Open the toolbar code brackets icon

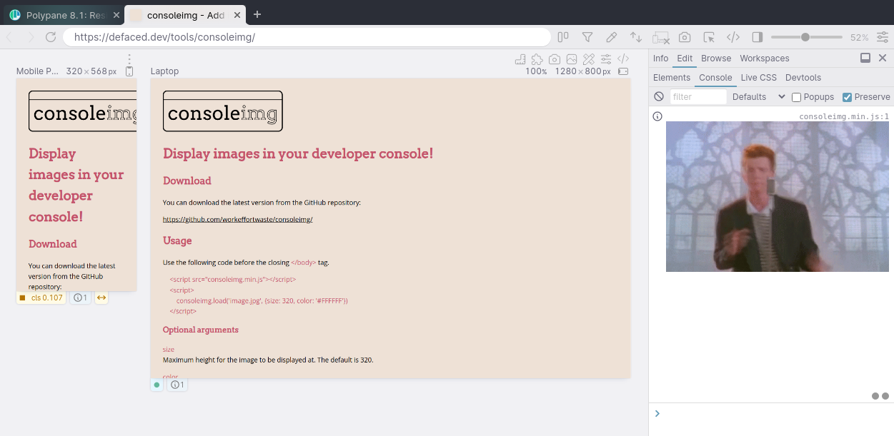[733, 37]
